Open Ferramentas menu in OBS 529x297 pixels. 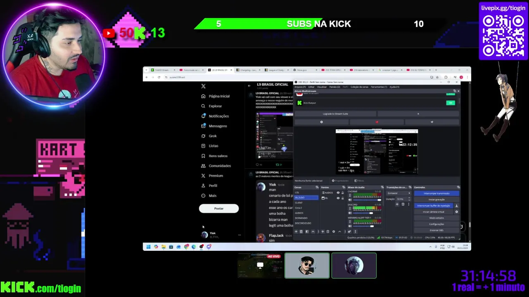(x=379, y=87)
